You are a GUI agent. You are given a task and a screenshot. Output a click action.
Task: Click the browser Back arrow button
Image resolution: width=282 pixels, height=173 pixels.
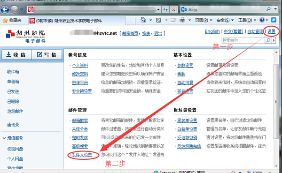point(5,9)
